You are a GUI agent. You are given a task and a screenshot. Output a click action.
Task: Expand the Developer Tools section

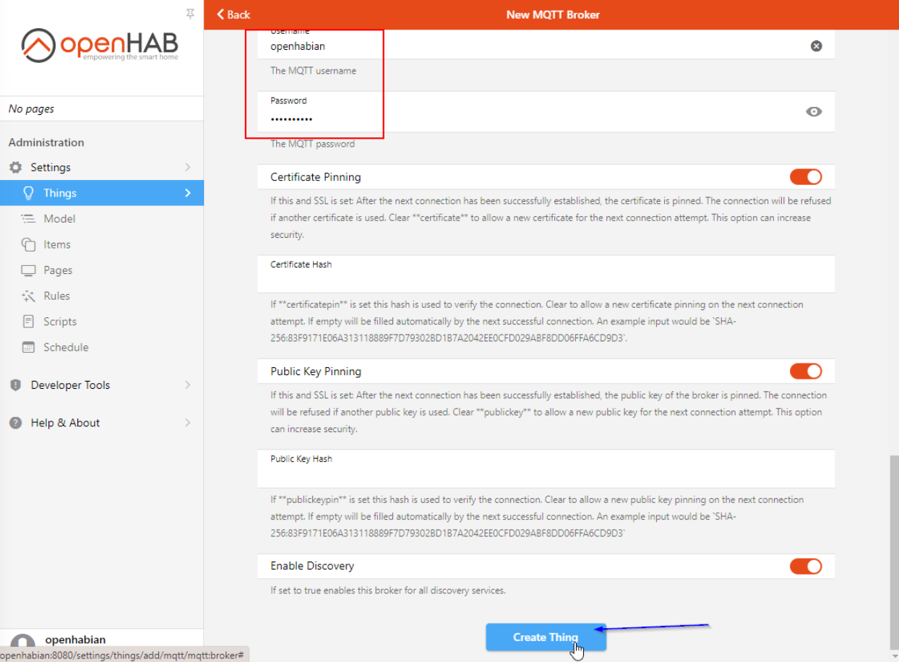click(x=69, y=384)
